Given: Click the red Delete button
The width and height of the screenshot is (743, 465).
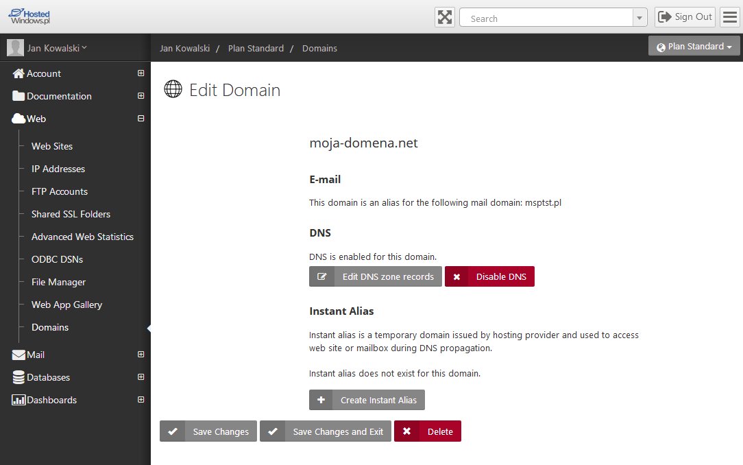Looking at the screenshot, I should point(428,431).
